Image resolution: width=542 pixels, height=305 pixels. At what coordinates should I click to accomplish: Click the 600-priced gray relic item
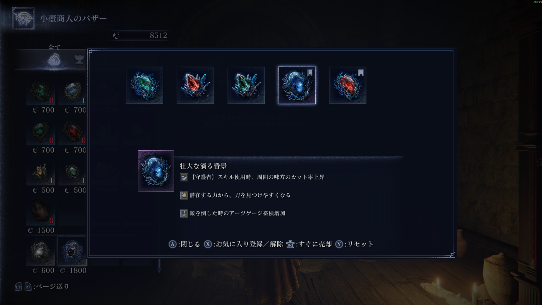[x=40, y=251]
